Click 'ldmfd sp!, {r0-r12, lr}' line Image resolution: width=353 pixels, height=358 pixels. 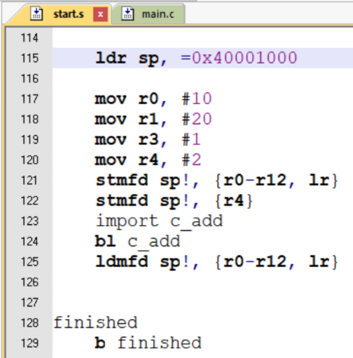217,262
